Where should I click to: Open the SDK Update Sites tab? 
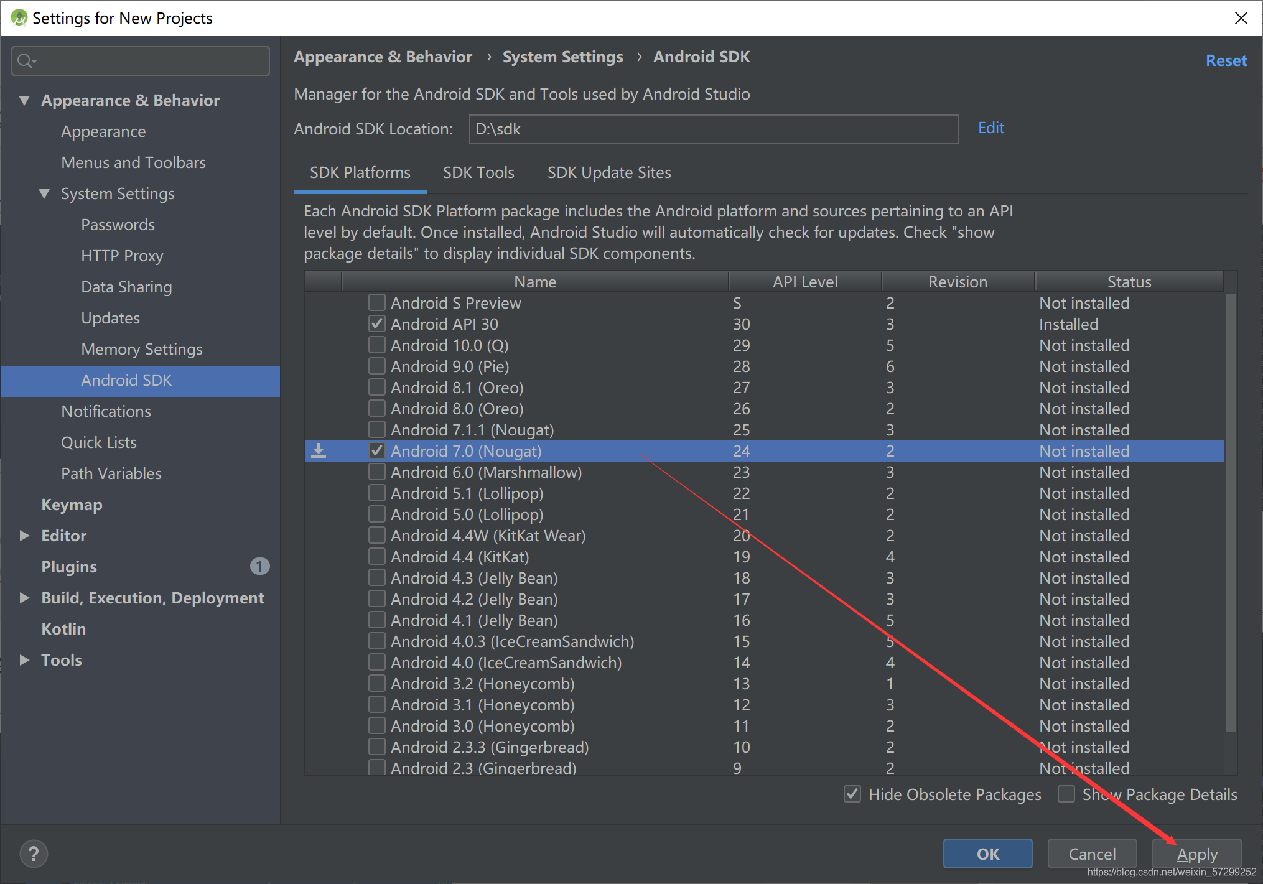click(609, 172)
